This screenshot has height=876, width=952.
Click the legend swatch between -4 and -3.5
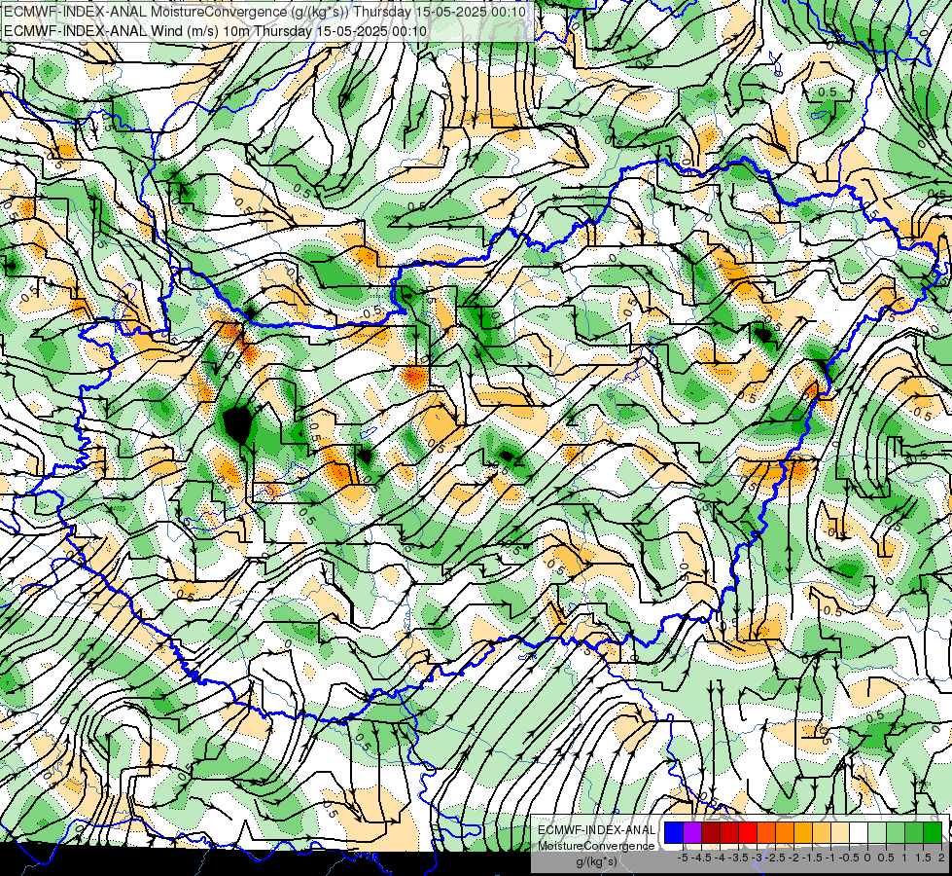click(729, 832)
